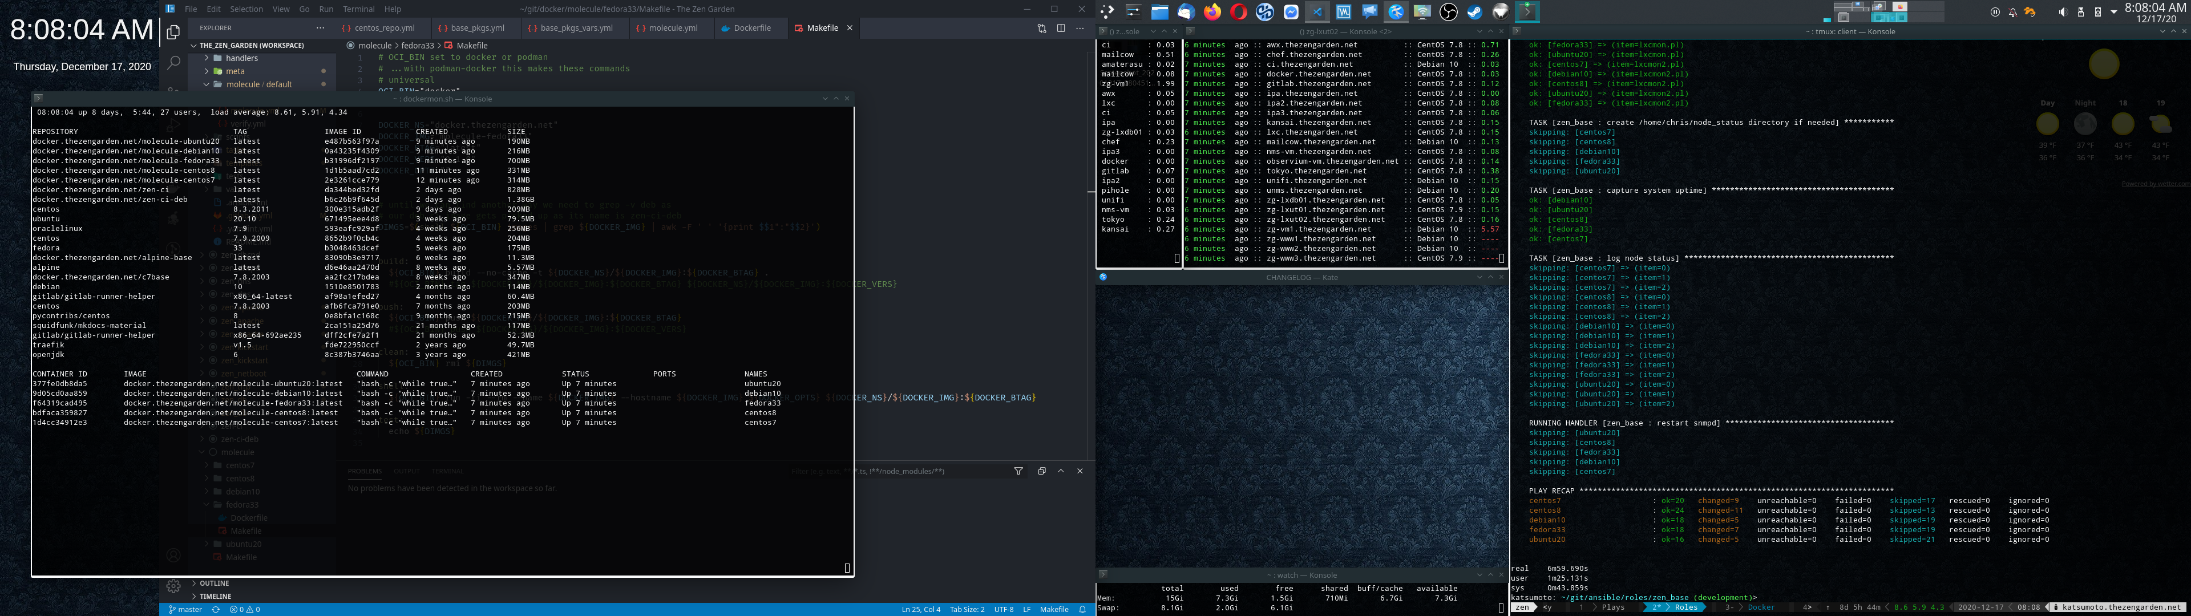Open the Run menu in VS Code
Screen dimensions: 2191x616
(326, 9)
